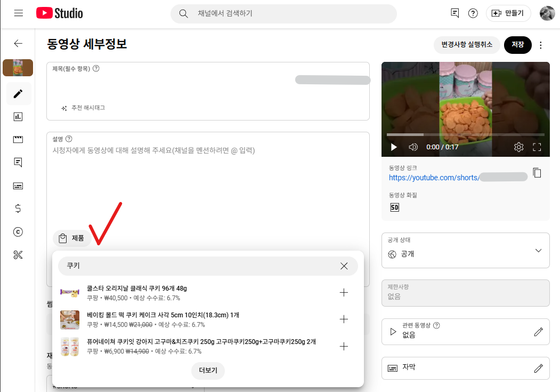Open the 관련 동영상 related video card
560x392 pixels.
tap(465, 332)
